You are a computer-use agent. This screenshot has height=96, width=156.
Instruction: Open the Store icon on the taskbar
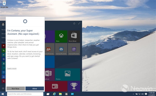(x=66, y=94)
